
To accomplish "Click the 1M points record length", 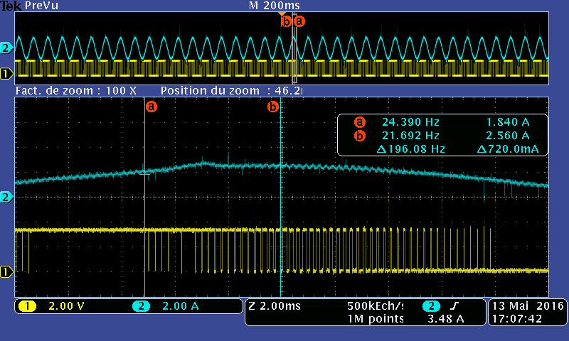I will click(376, 319).
